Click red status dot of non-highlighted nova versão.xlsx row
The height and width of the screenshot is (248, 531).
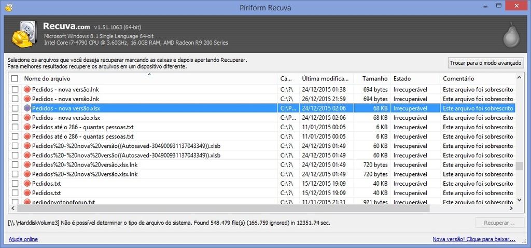click(27, 118)
